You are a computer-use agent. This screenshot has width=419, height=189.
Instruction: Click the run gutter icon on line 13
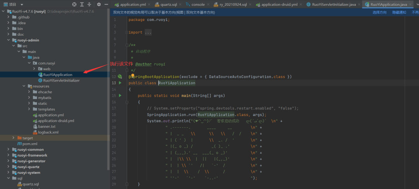(120, 83)
